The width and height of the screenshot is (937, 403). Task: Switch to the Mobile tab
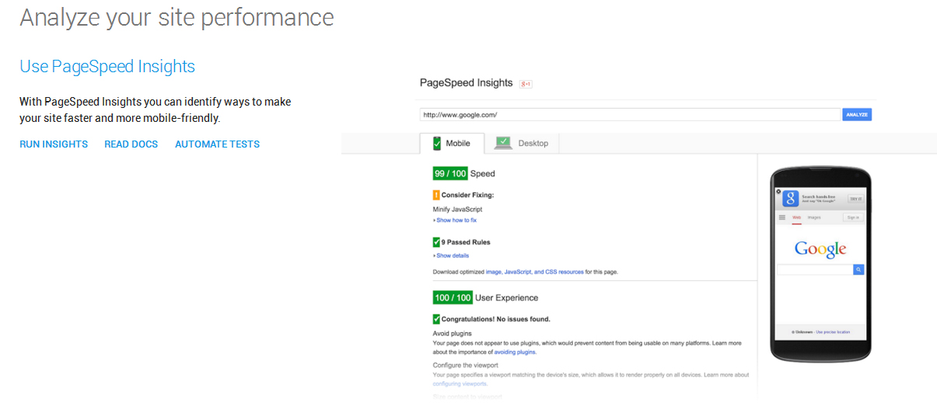pos(452,144)
